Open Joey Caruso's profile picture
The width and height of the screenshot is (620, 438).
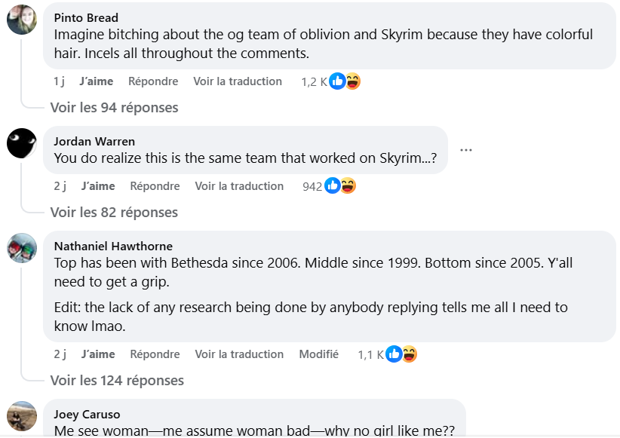[x=22, y=416]
